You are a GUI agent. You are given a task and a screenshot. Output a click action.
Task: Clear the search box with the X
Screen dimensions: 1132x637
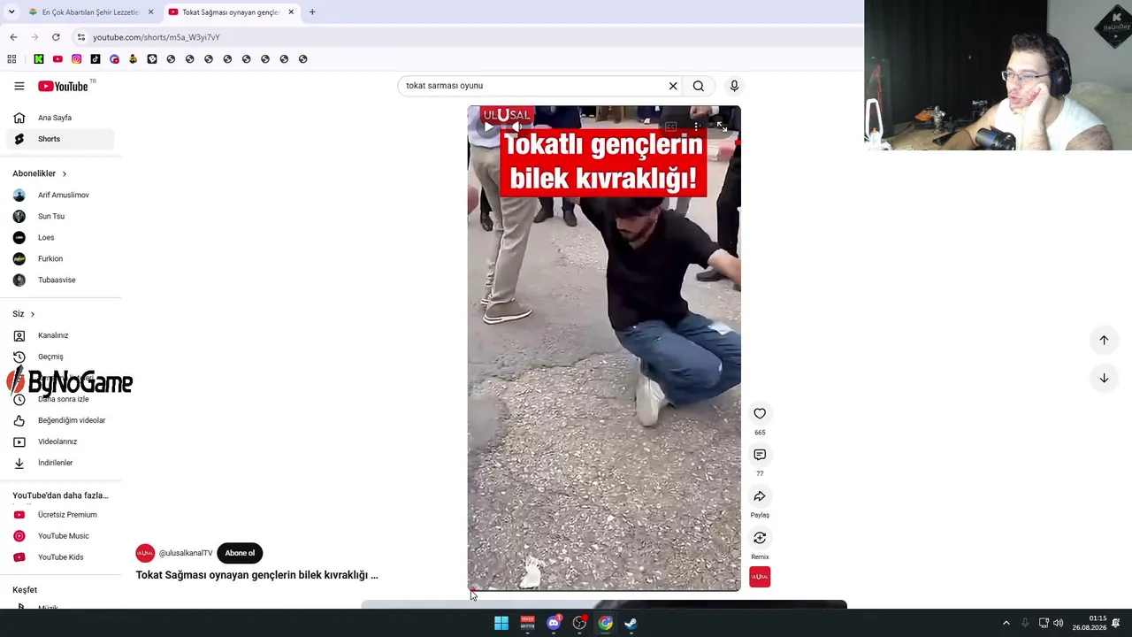673,86
